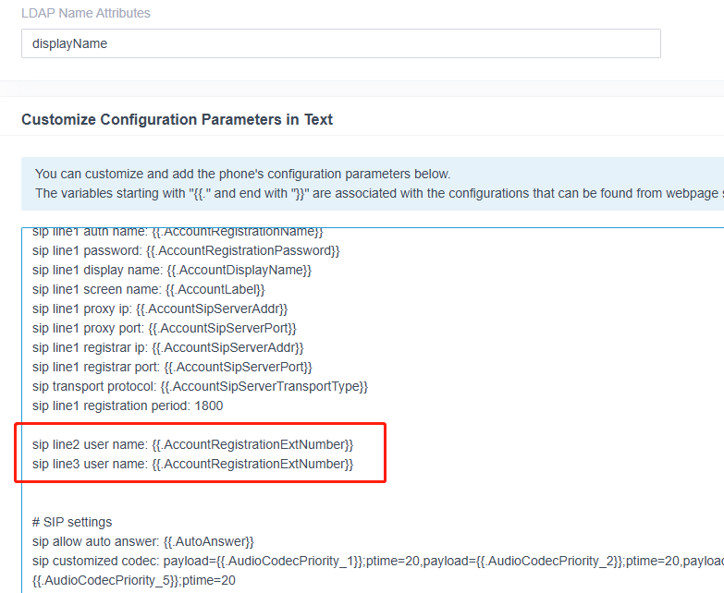Click the Customize Configuration Parameters in Text heading
Image resolution: width=724 pixels, height=593 pixels.
[x=177, y=119]
